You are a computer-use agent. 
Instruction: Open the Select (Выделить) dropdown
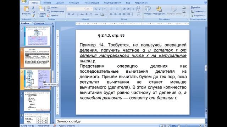(198, 16)
